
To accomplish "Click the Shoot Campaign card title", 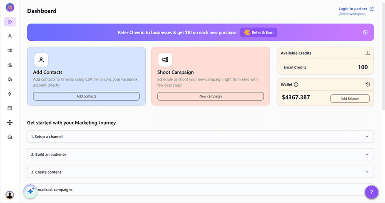I will 175,72.
